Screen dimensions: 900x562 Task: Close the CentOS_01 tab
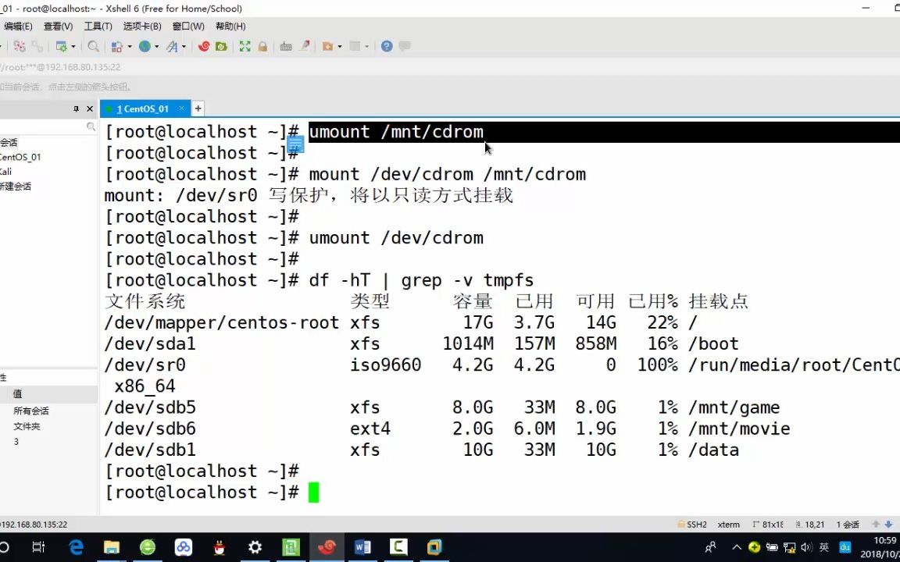pyautogui.click(x=181, y=108)
